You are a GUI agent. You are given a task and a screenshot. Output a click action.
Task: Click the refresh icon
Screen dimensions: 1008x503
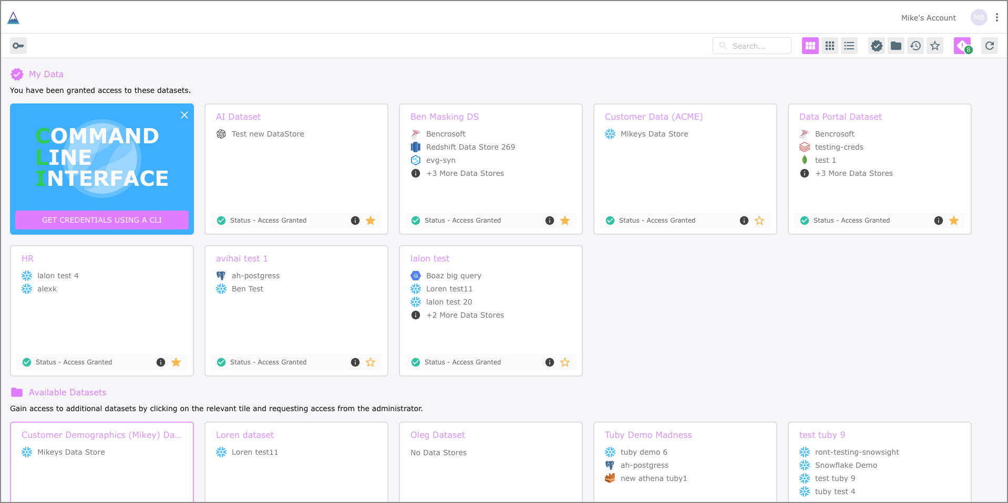click(x=990, y=46)
